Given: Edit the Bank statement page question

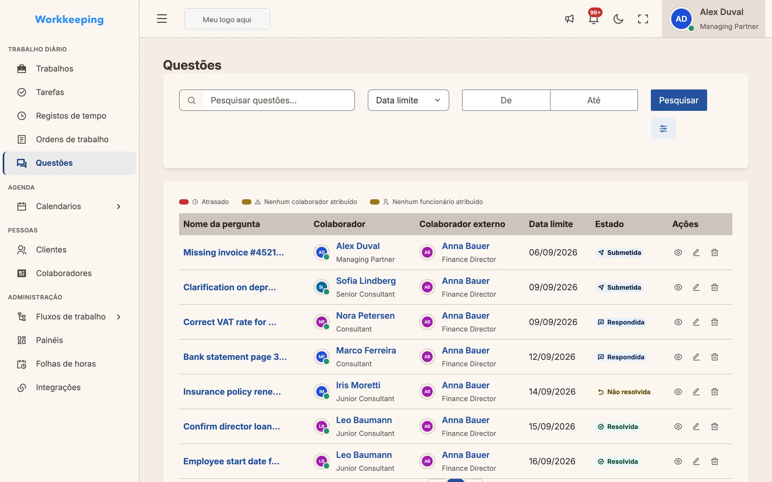Looking at the screenshot, I should 696,357.
